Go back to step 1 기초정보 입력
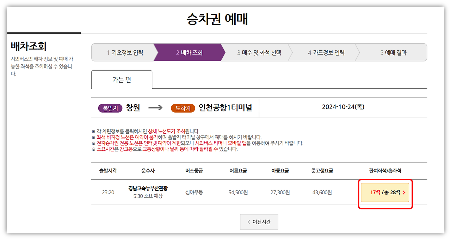 (x=126, y=52)
